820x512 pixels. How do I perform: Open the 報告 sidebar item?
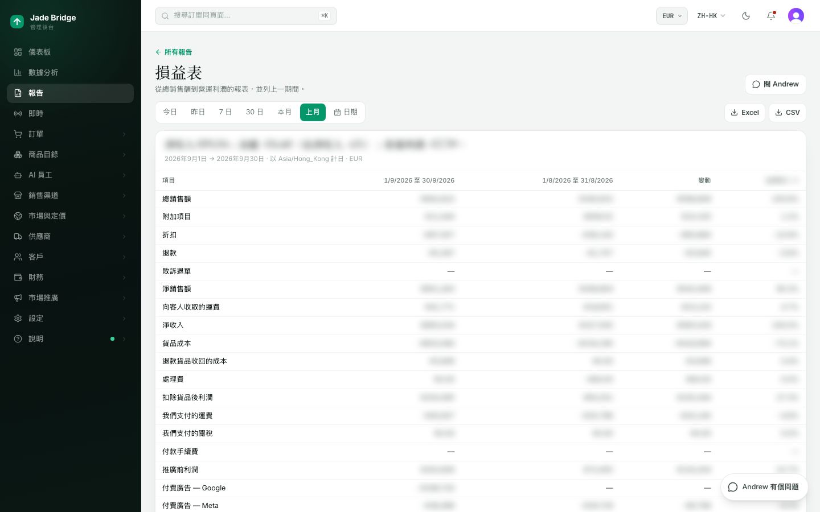click(x=70, y=93)
